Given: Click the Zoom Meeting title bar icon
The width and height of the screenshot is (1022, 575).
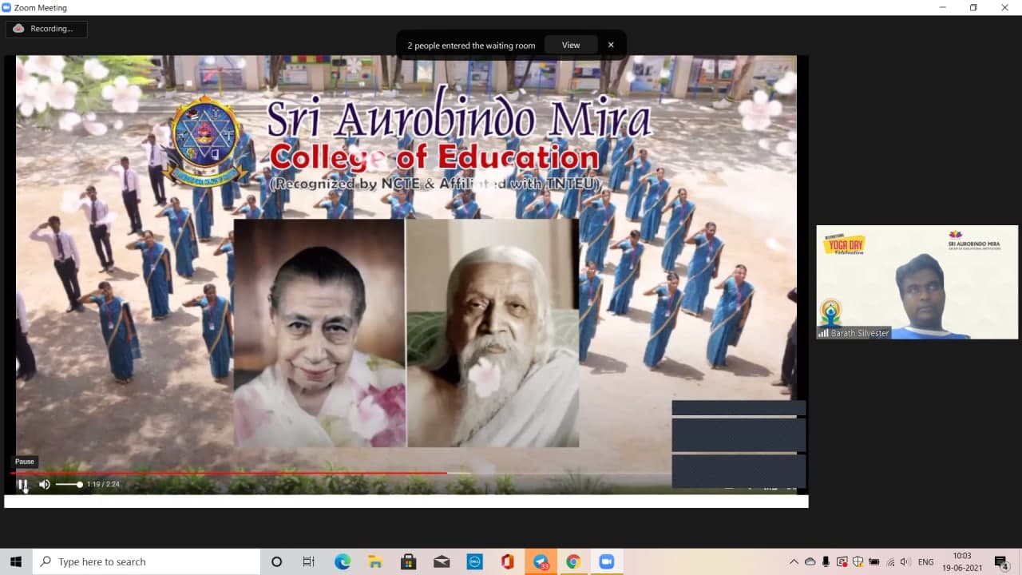Looking at the screenshot, I should coord(7,8).
